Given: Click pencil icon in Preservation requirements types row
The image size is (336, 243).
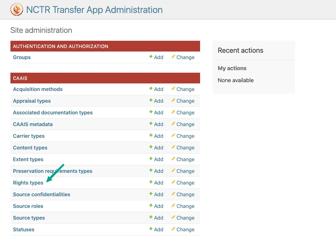Looking at the screenshot, I should click(x=173, y=170).
